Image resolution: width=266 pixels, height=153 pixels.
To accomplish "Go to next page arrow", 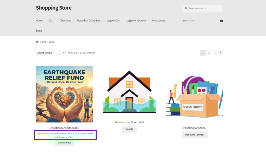I will pyautogui.click(x=220, y=53).
